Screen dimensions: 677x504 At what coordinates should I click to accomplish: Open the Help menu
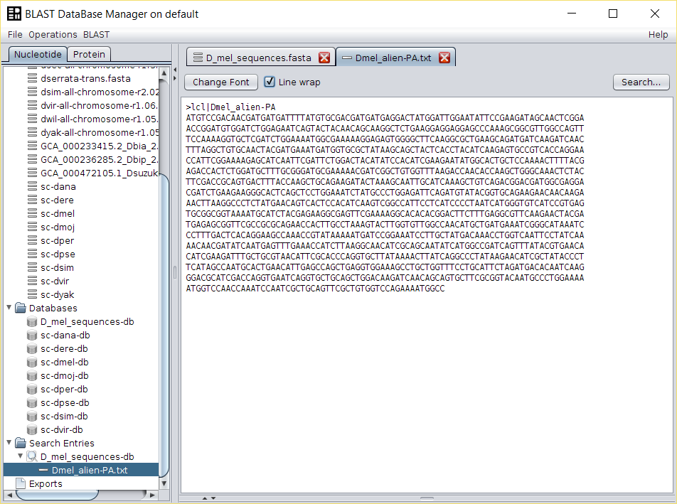tap(658, 34)
